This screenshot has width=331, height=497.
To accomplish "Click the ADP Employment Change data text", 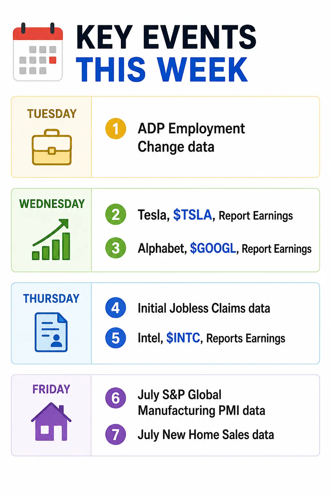I will [191, 138].
